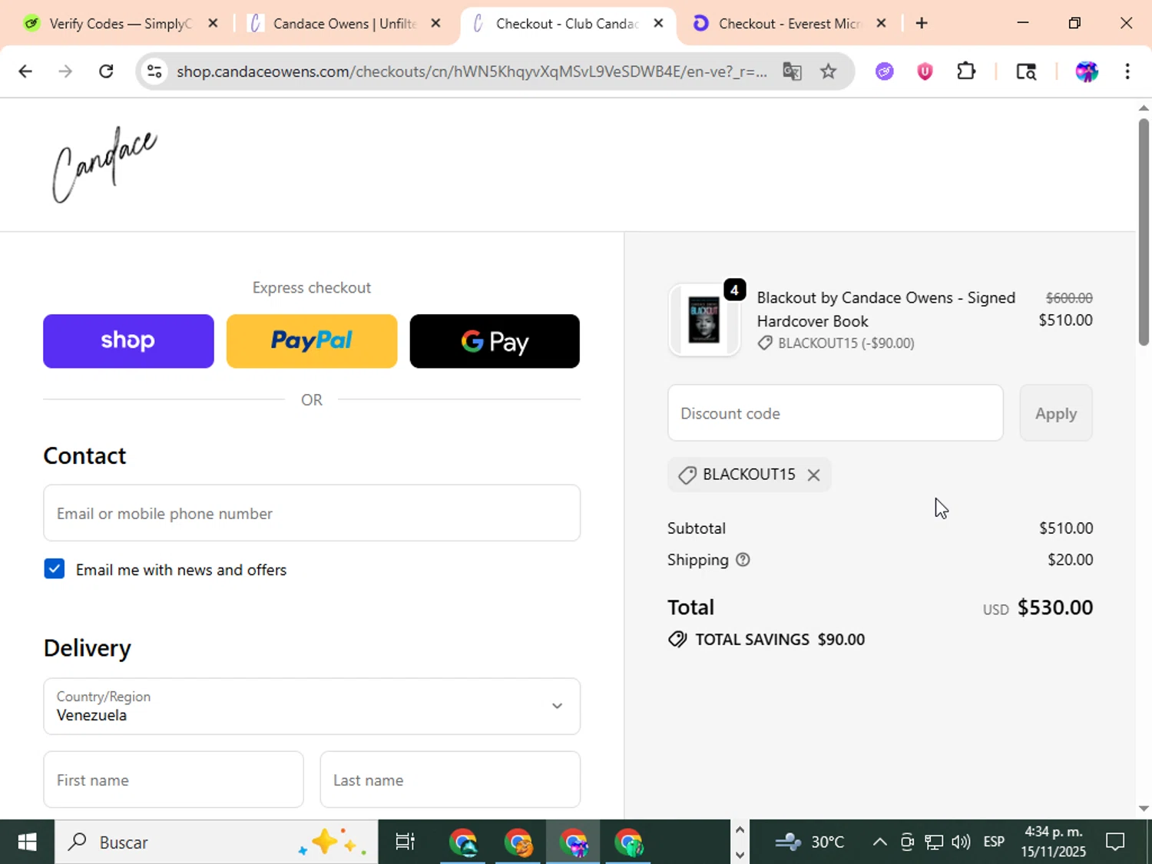Open the purple round extension icon
Image resolution: width=1152 pixels, height=864 pixels.
pyautogui.click(x=885, y=71)
